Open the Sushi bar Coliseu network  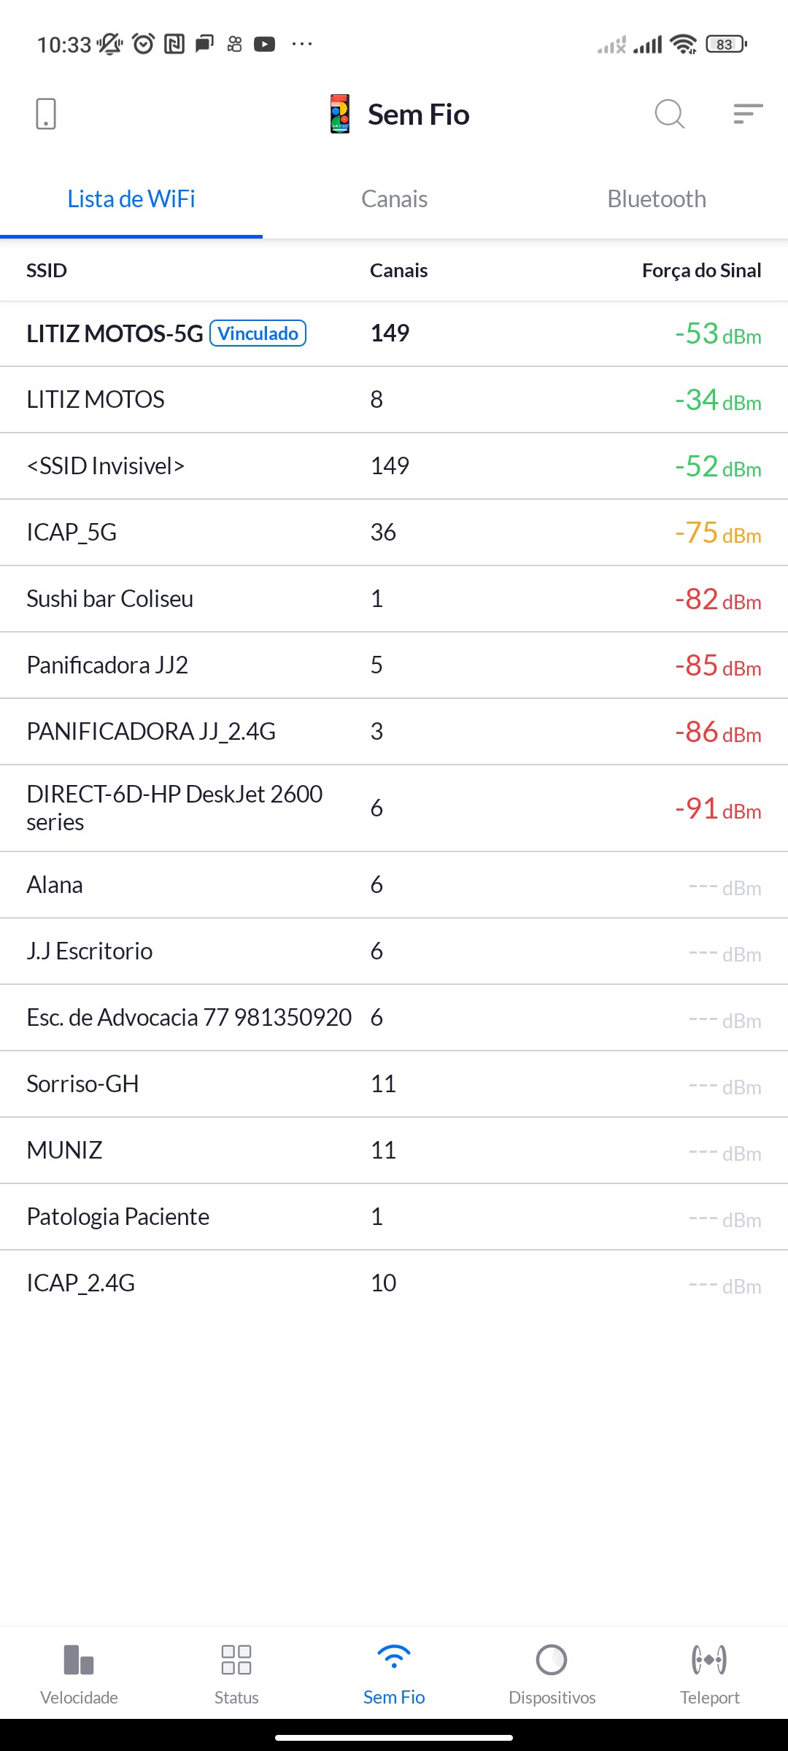(110, 599)
